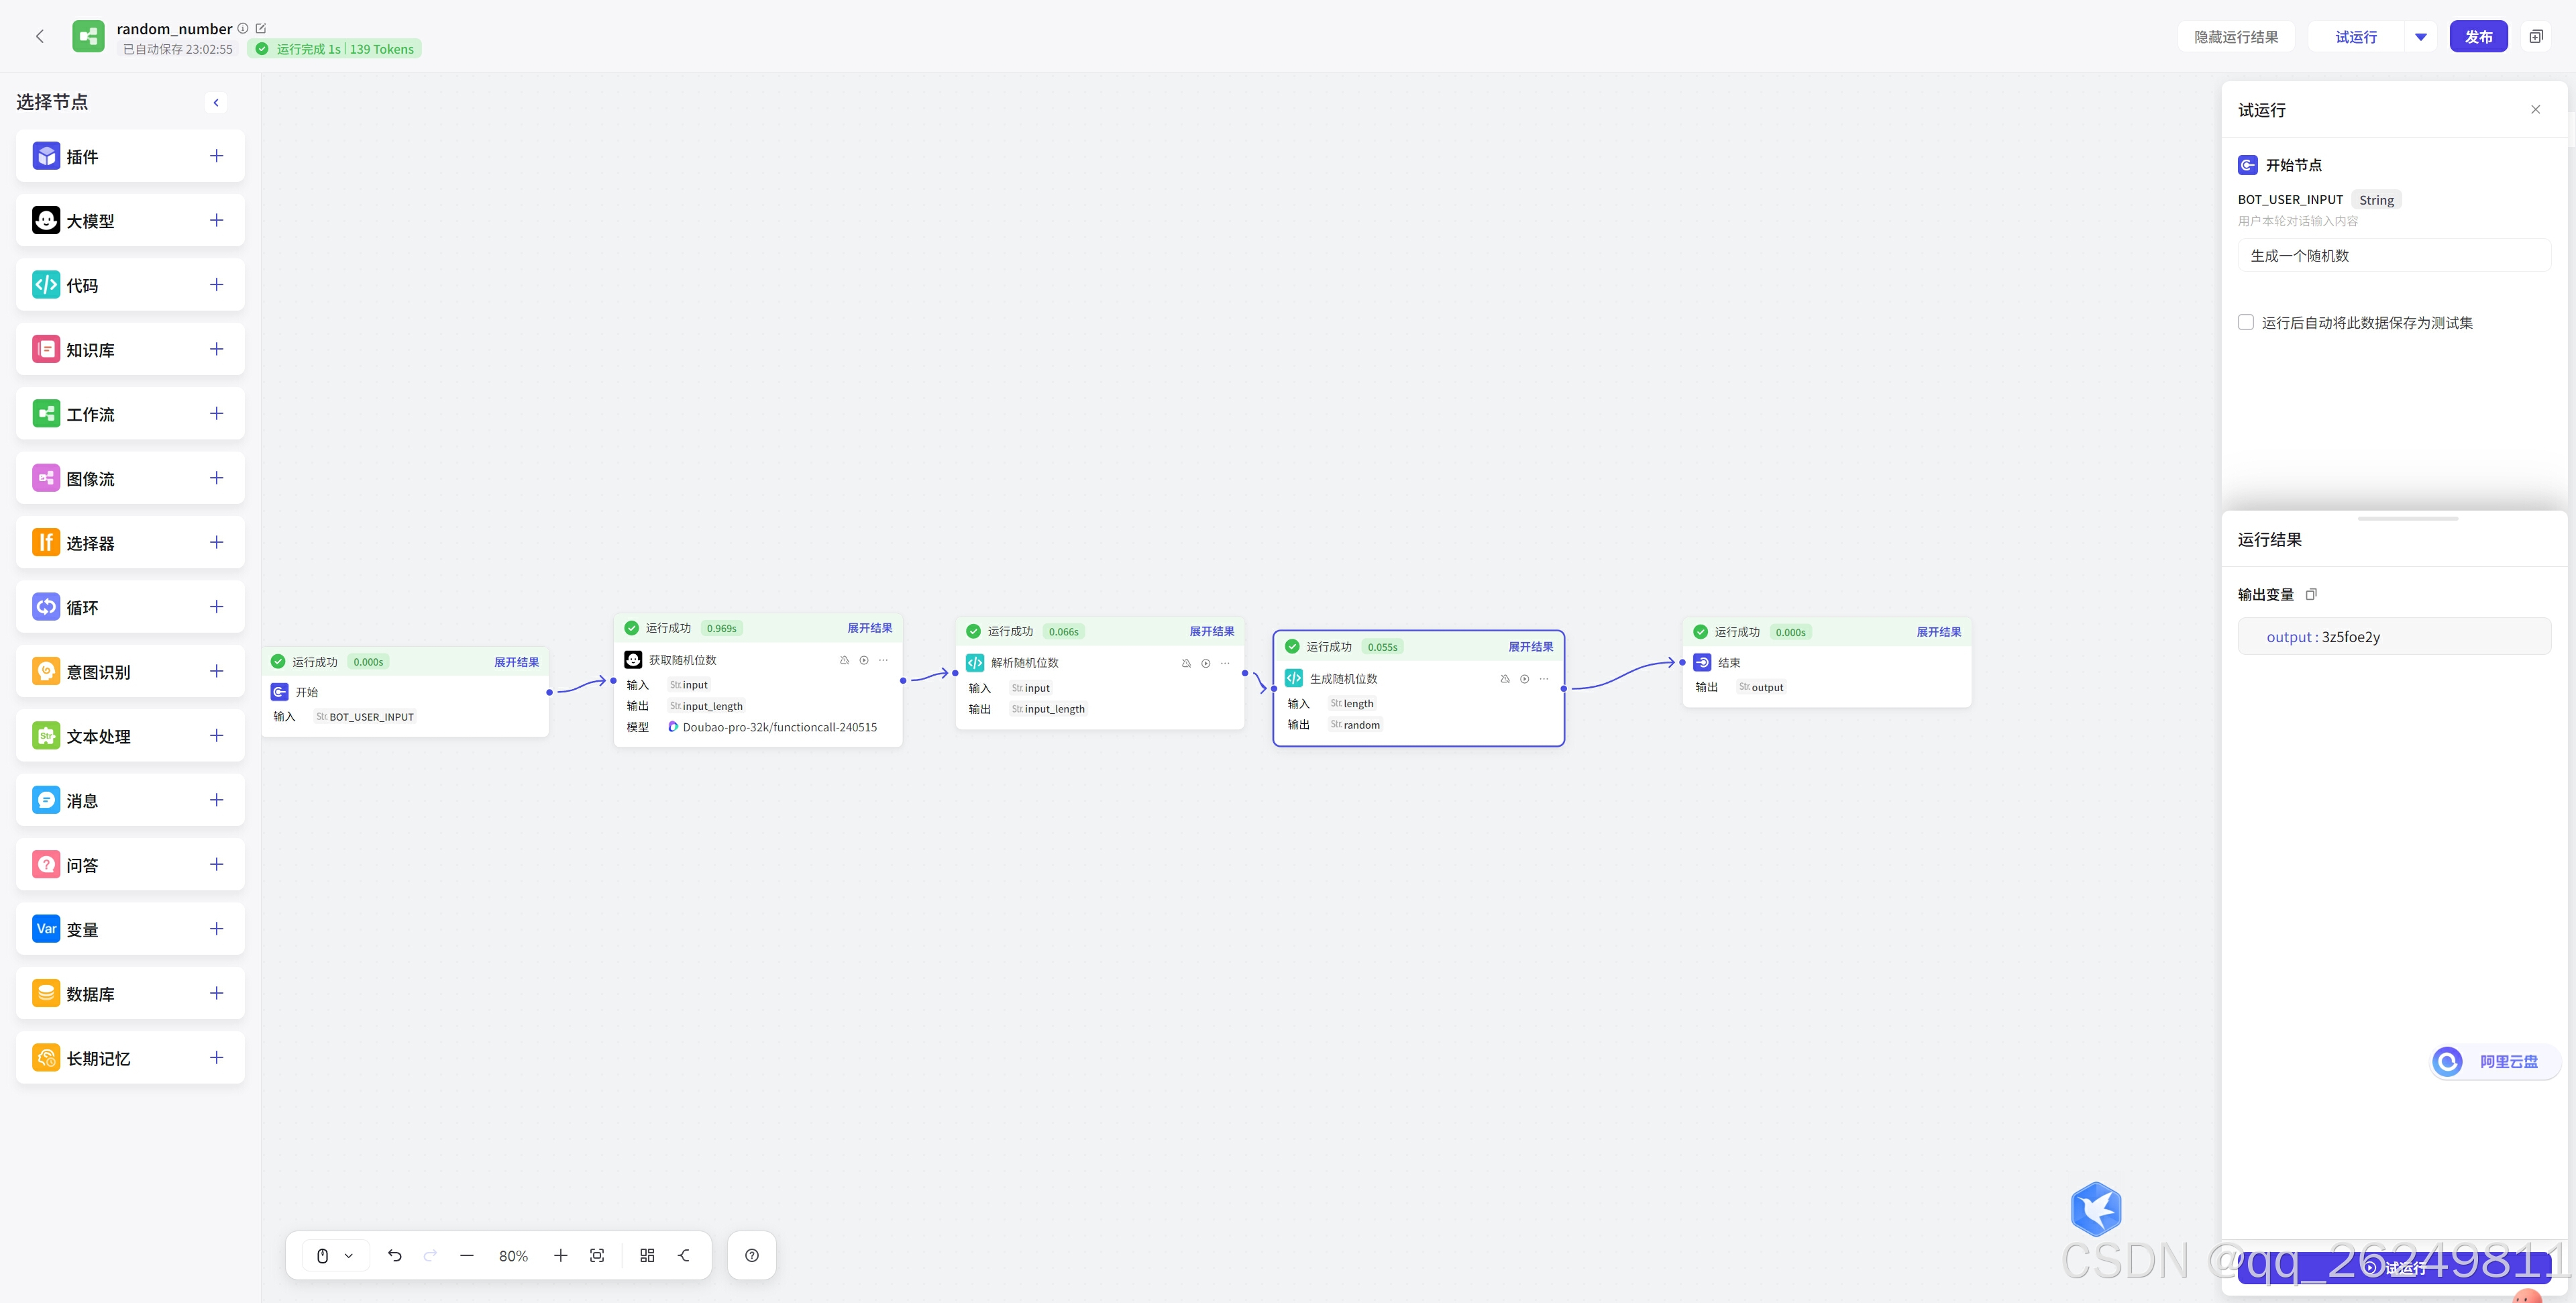Click edit pencil next to random_number
2576x1303 pixels.
(x=261, y=28)
